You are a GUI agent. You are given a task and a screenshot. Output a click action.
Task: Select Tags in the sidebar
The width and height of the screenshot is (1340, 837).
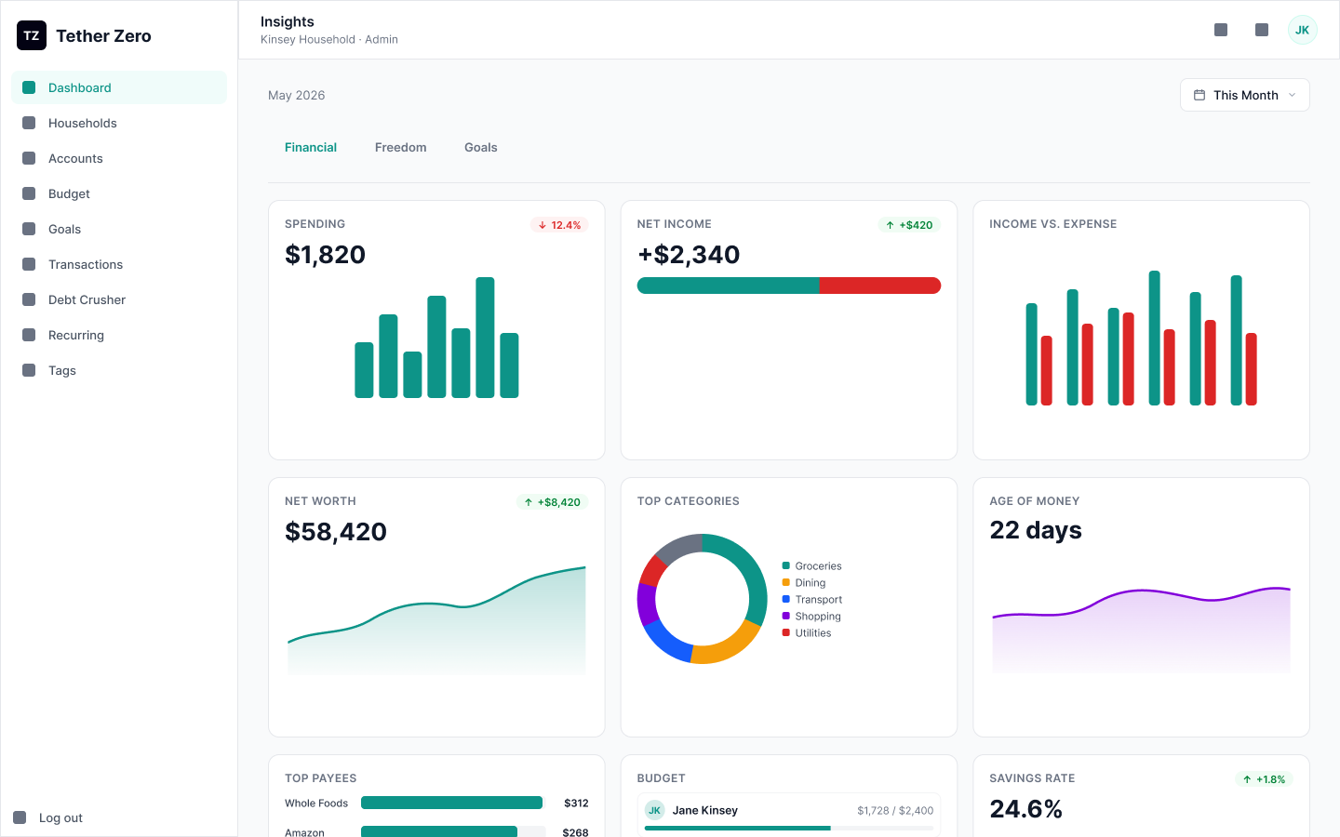coord(119,370)
